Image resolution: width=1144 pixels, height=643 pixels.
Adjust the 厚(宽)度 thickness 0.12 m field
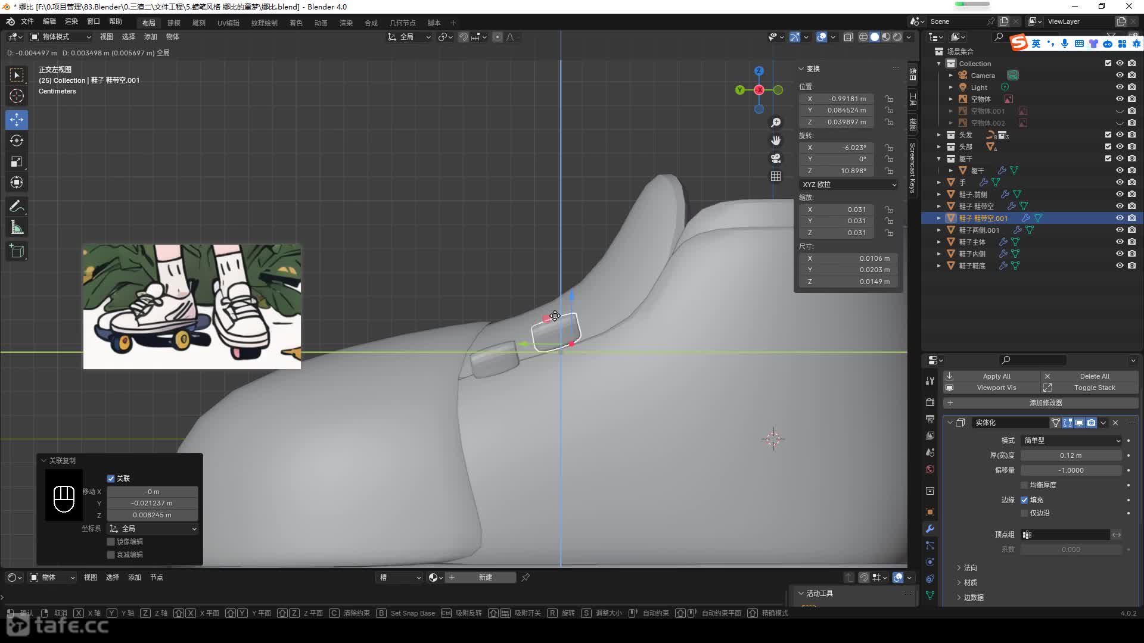(x=1071, y=455)
